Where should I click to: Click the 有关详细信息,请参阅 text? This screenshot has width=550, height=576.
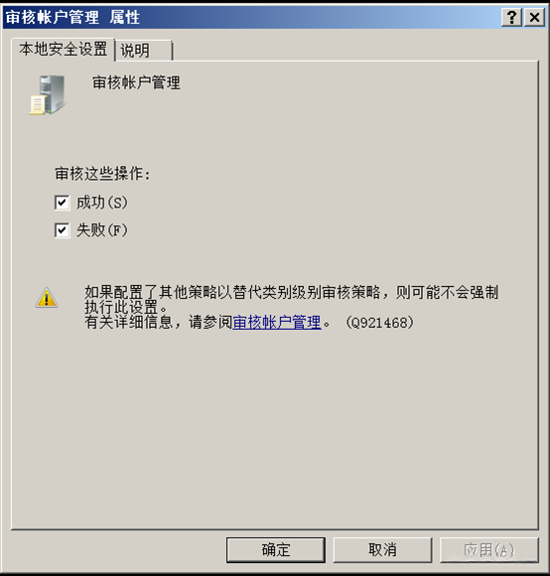pos(159,322)
